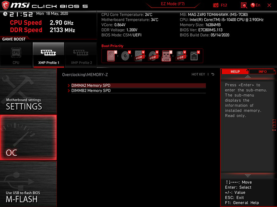Open DIMMA2 Memory SPD sub-menu
This screenshot has height=207, width=277.
138,85
